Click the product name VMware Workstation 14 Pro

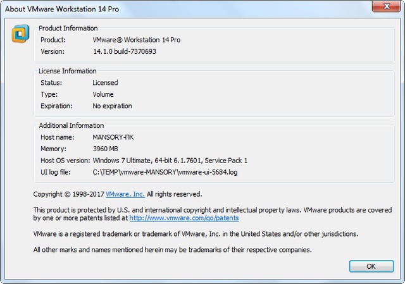tap(137, 40)
